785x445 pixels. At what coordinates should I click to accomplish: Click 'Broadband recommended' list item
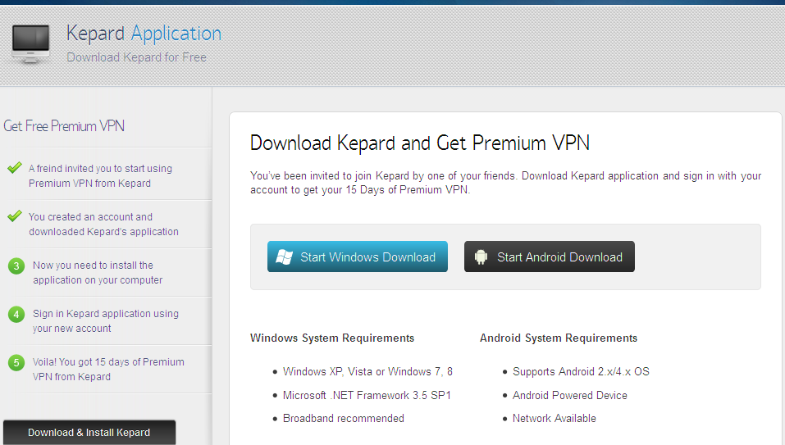(x=344, y=418)
